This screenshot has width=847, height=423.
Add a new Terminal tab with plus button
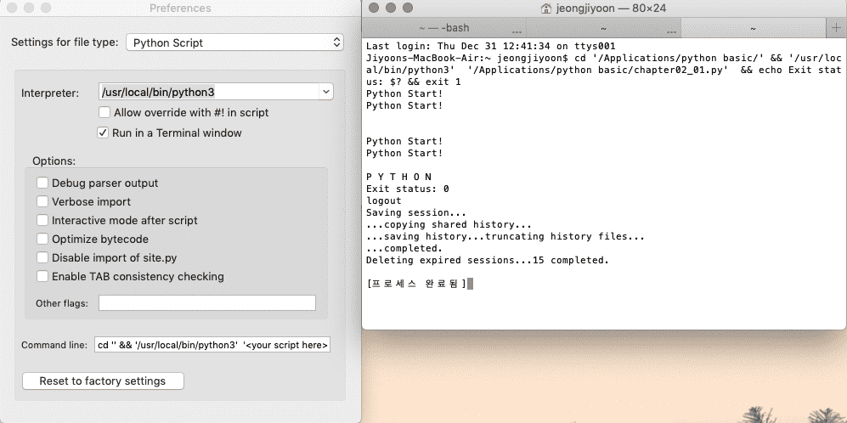(836, 28)
